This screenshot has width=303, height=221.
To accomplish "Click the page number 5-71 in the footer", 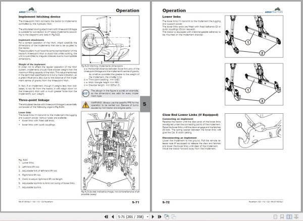I will [135, 202].
